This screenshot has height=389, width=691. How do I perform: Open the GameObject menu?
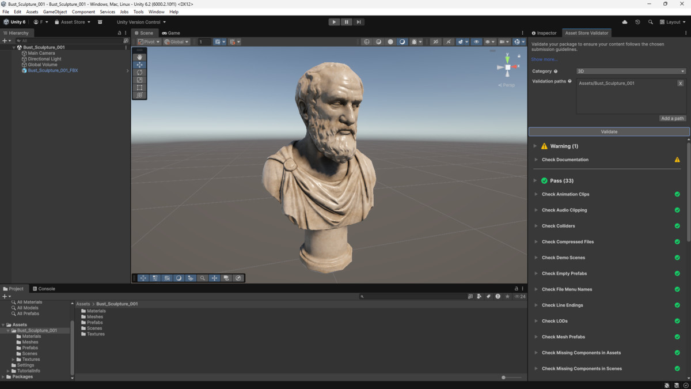coord(55,11)
